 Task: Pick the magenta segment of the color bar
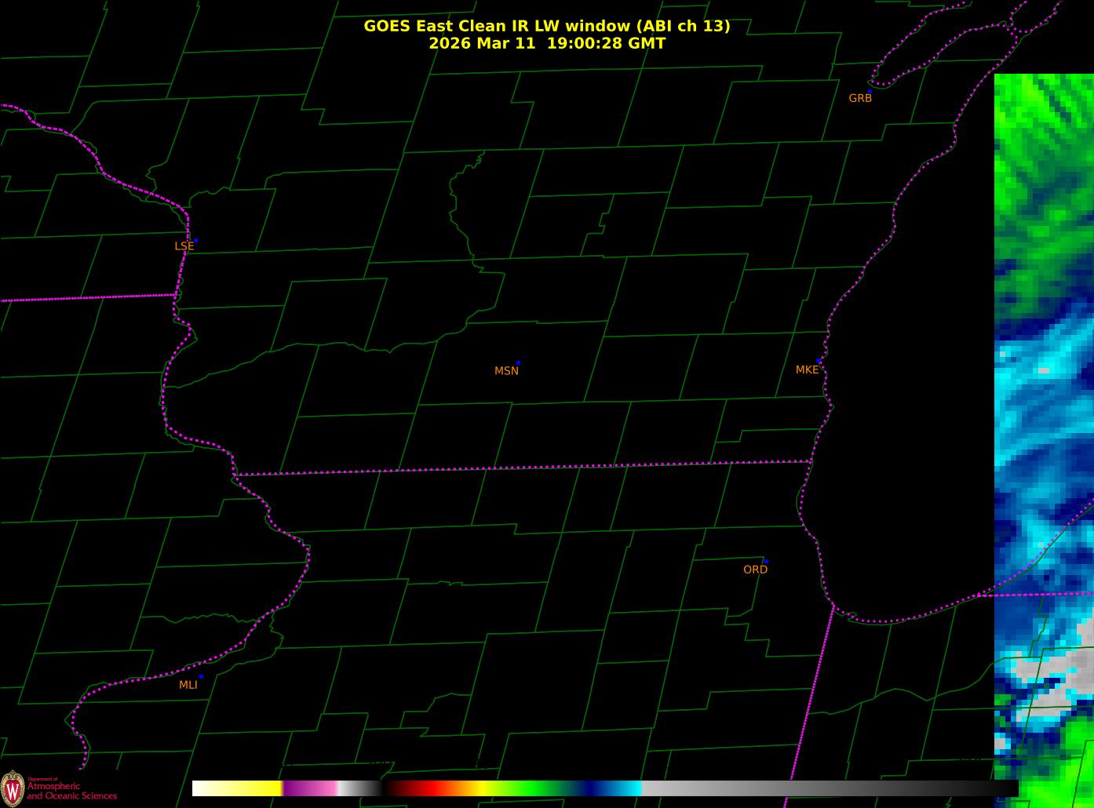(x=310, y=788)
